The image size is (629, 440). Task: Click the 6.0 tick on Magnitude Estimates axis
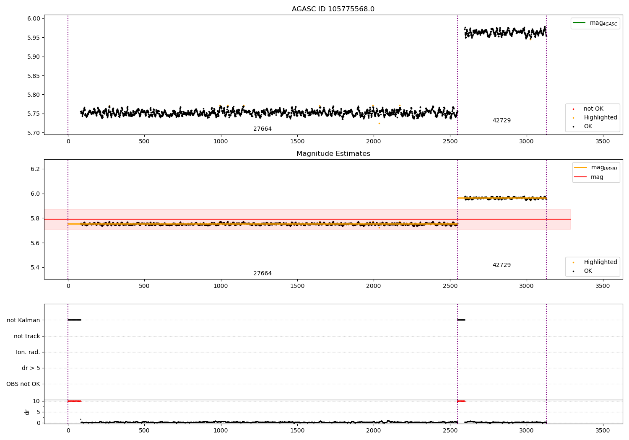[x=35, y=194]
